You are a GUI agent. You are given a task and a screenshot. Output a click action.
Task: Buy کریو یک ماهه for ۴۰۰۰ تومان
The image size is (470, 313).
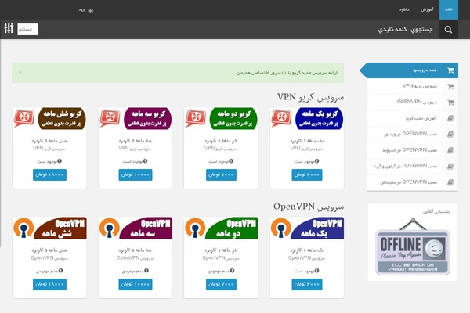pos(307,175)
